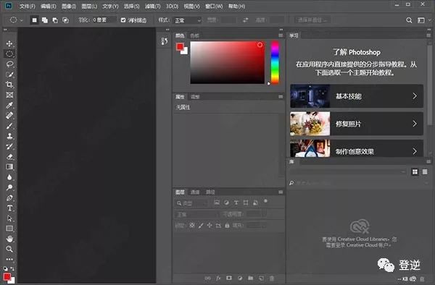Click the add layer style fx icon
Screen dimensions: 435x285
coord(218,278)
